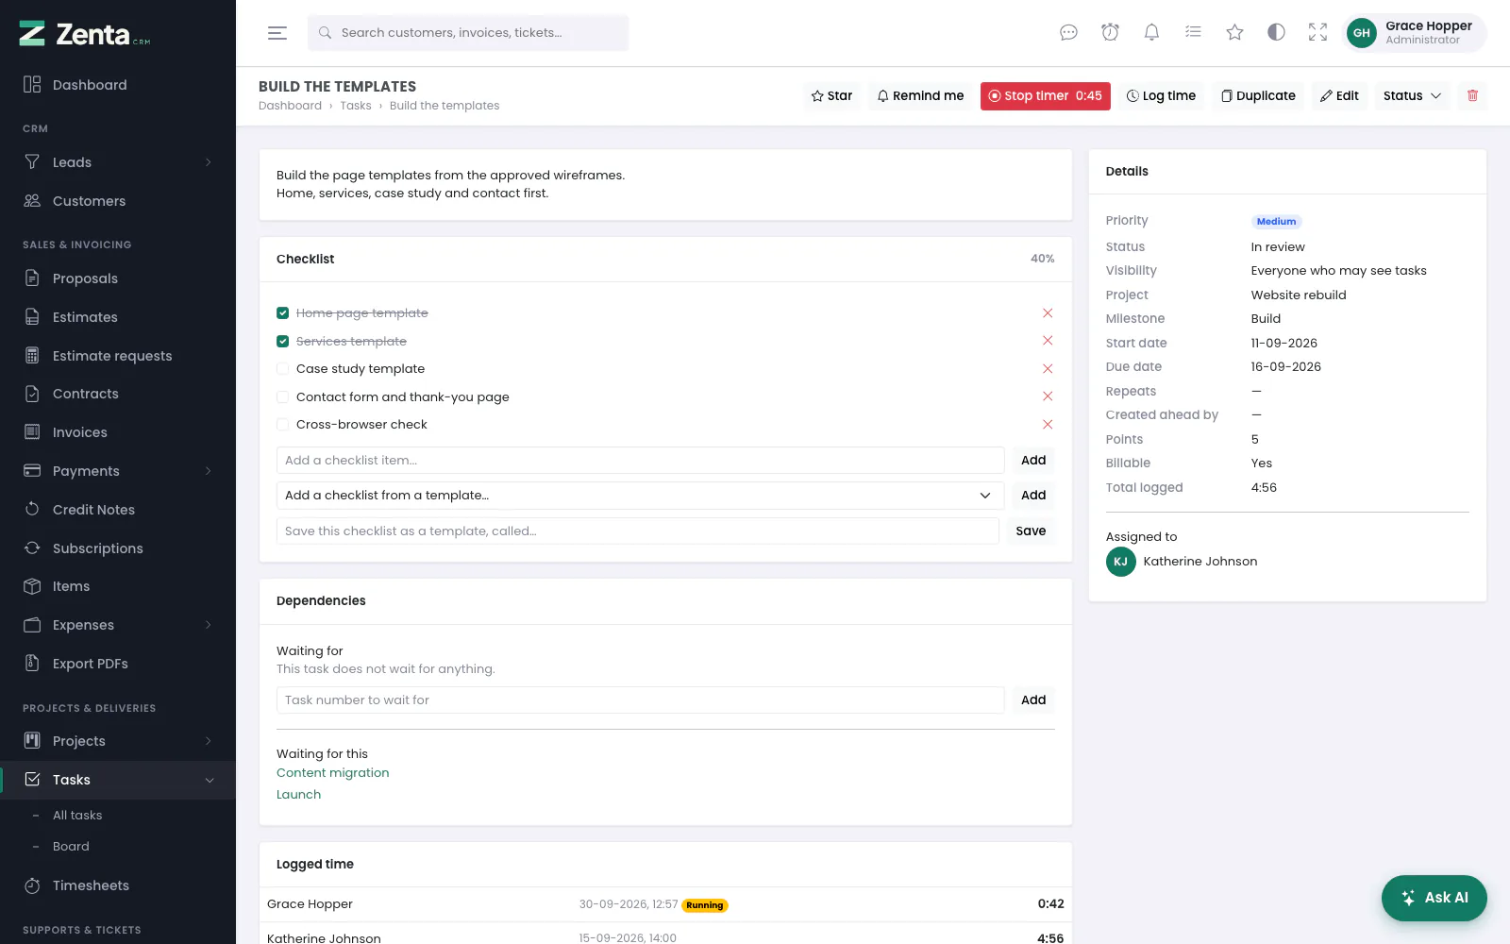Check Case study template checkbox
1510x944 pixels.
[282, 369]
